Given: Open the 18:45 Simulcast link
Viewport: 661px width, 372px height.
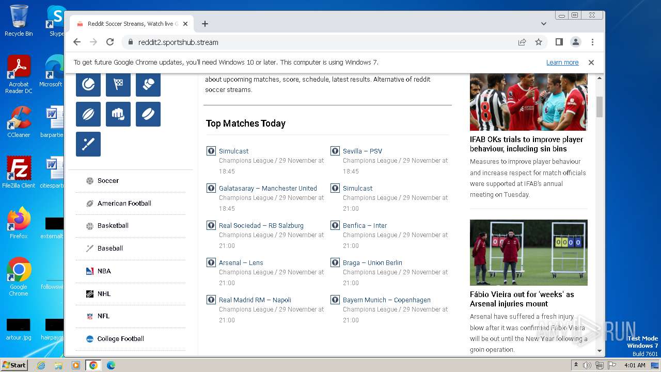Looking at the screenshot, I should 234,151.
